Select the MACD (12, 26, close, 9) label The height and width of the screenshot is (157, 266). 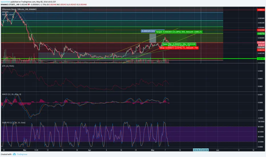(x=12, y=94)
